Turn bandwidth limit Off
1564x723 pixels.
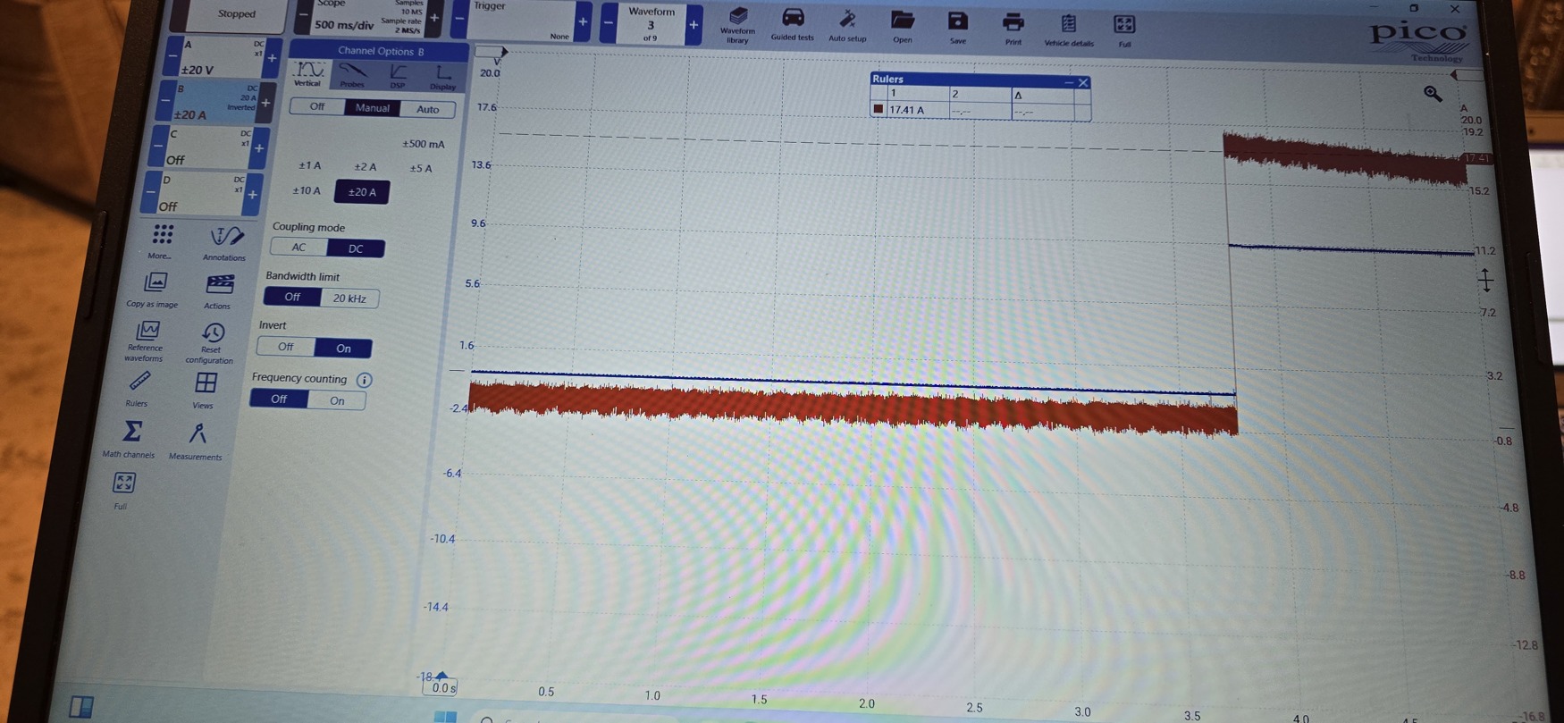(292, 296)
